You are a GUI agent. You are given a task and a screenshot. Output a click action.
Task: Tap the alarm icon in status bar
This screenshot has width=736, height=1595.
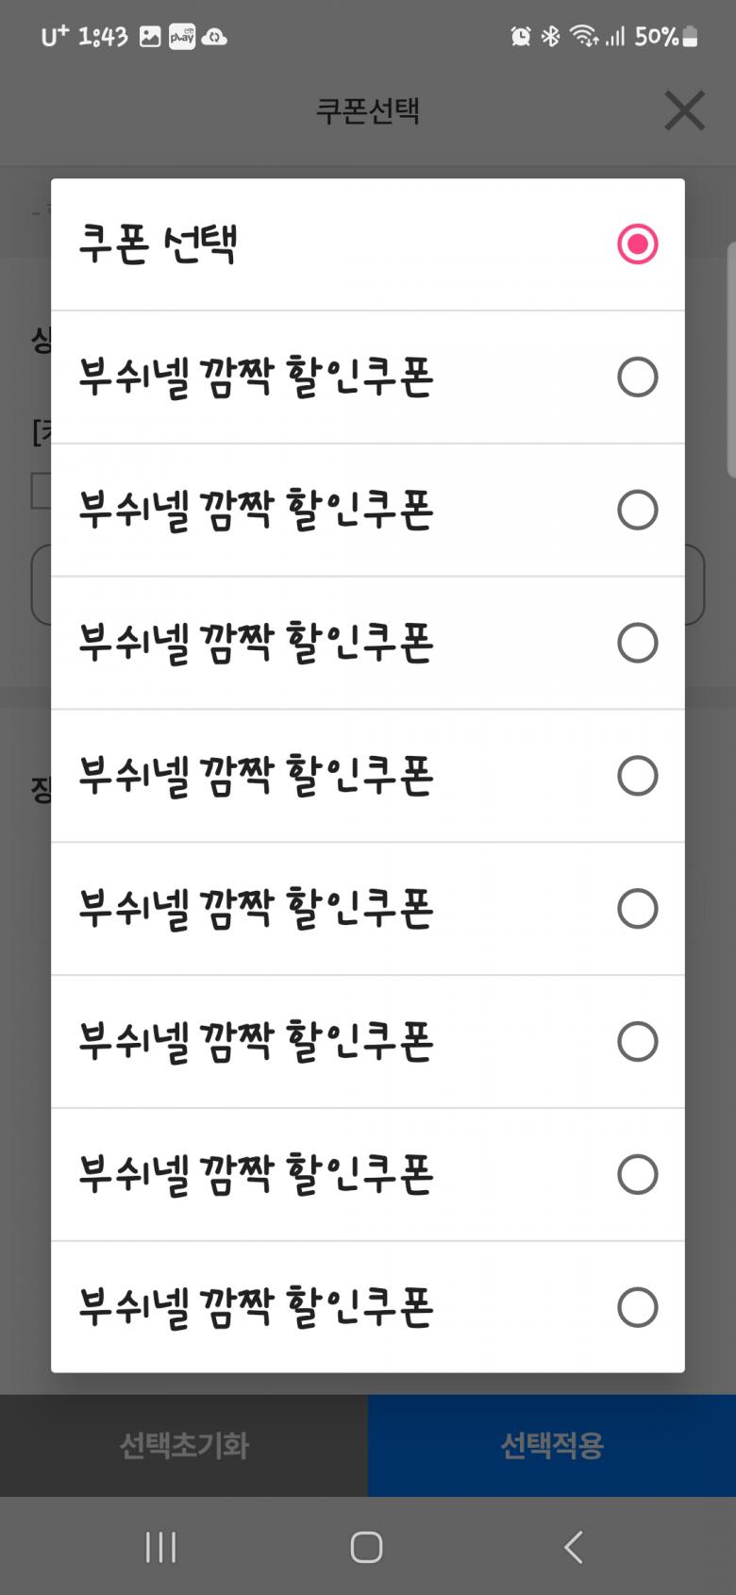pos(520,37)
